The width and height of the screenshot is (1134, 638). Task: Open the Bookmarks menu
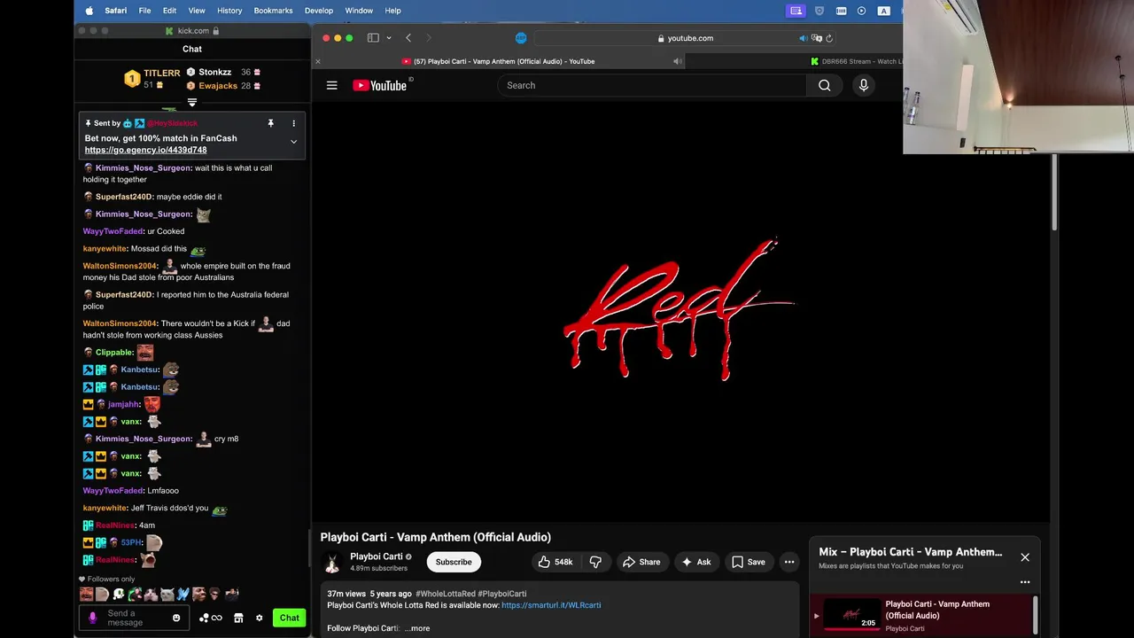tap(273, 11)
